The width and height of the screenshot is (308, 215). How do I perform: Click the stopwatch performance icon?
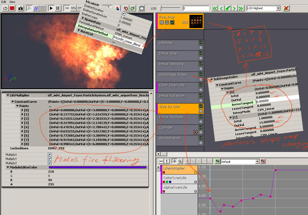142,8
